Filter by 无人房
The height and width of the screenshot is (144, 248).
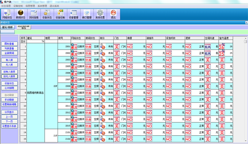click(x=9, y=65)
